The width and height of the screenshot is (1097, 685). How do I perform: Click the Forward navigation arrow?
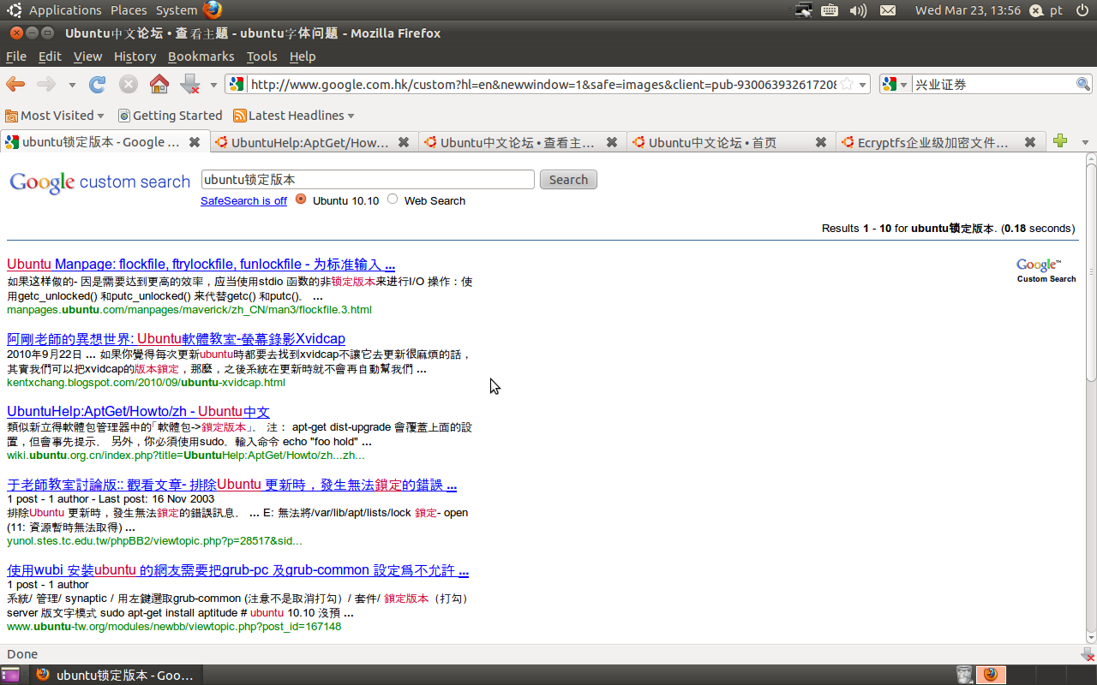pos(46,84)
